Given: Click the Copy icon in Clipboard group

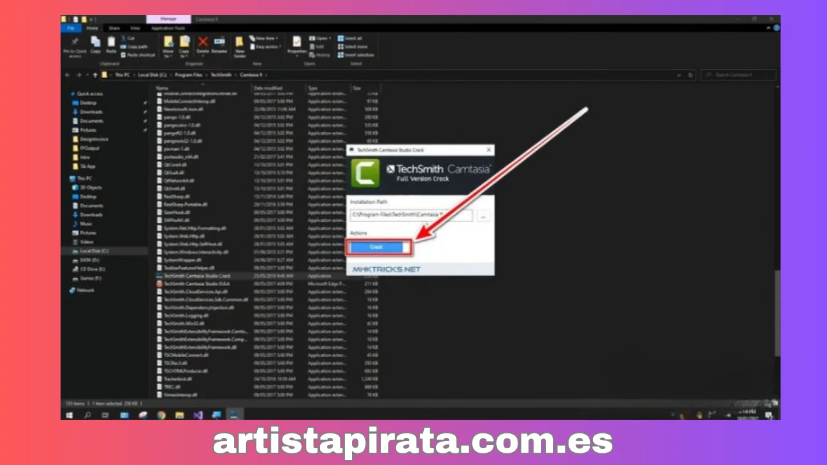Looking at the screenshot, I should coord(96,42).
